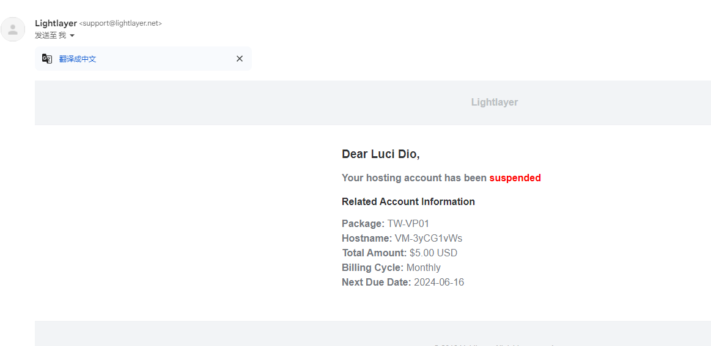Click the sender name Lightlayer

coord(56,23)
